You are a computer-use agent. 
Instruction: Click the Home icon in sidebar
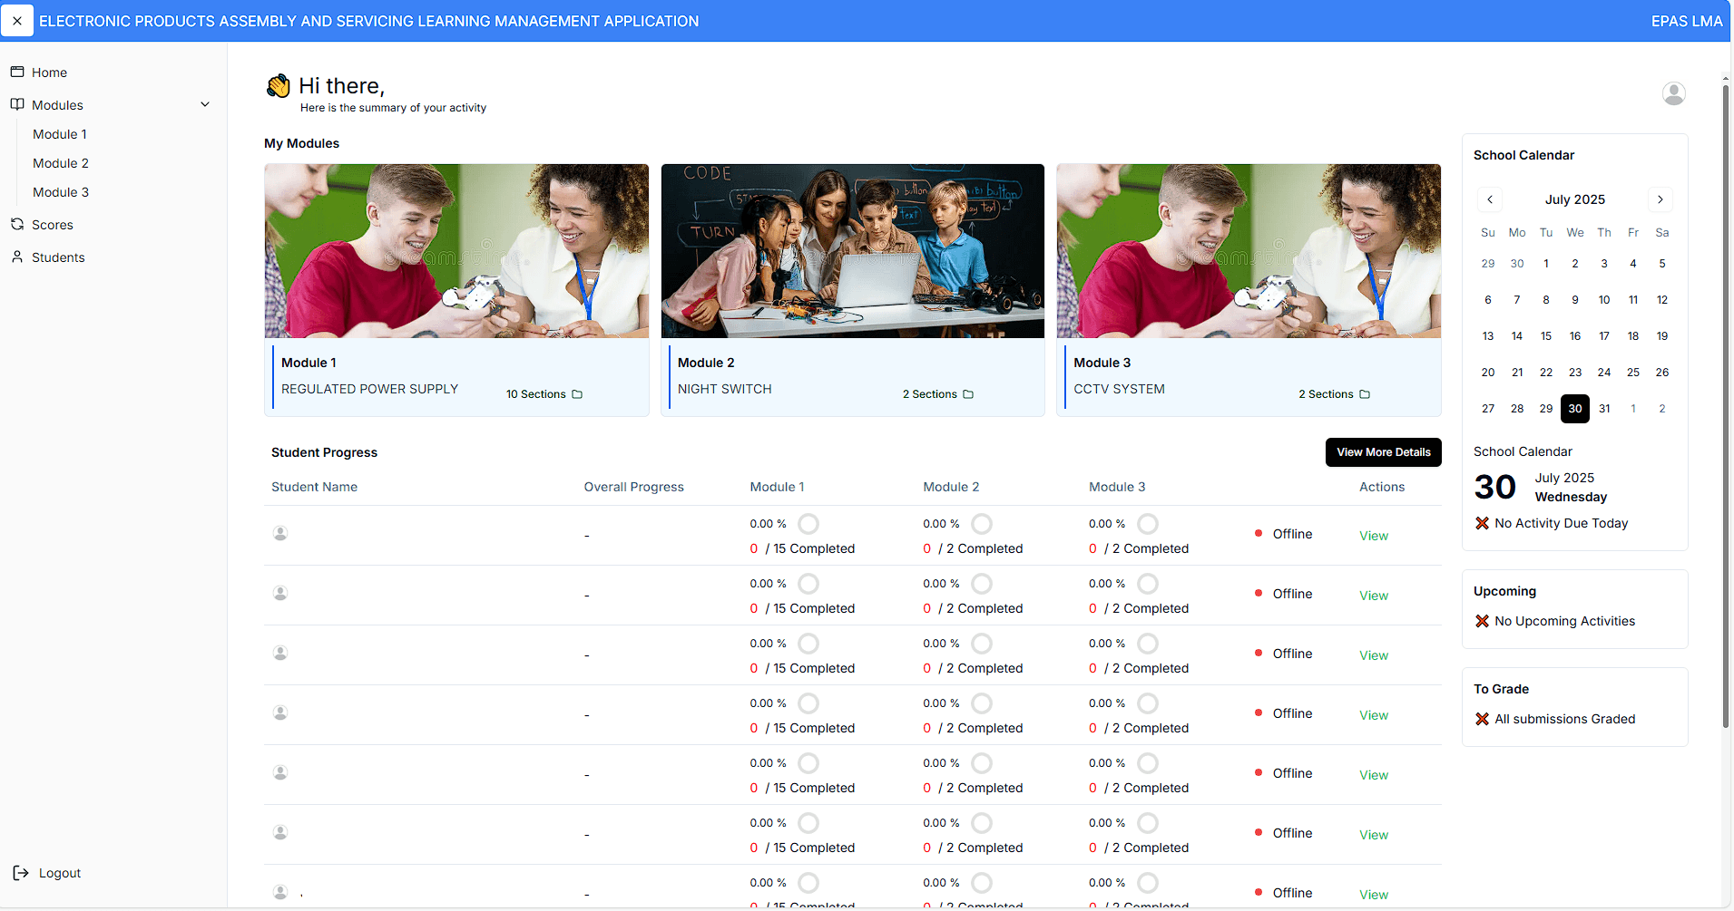(17, 72)
